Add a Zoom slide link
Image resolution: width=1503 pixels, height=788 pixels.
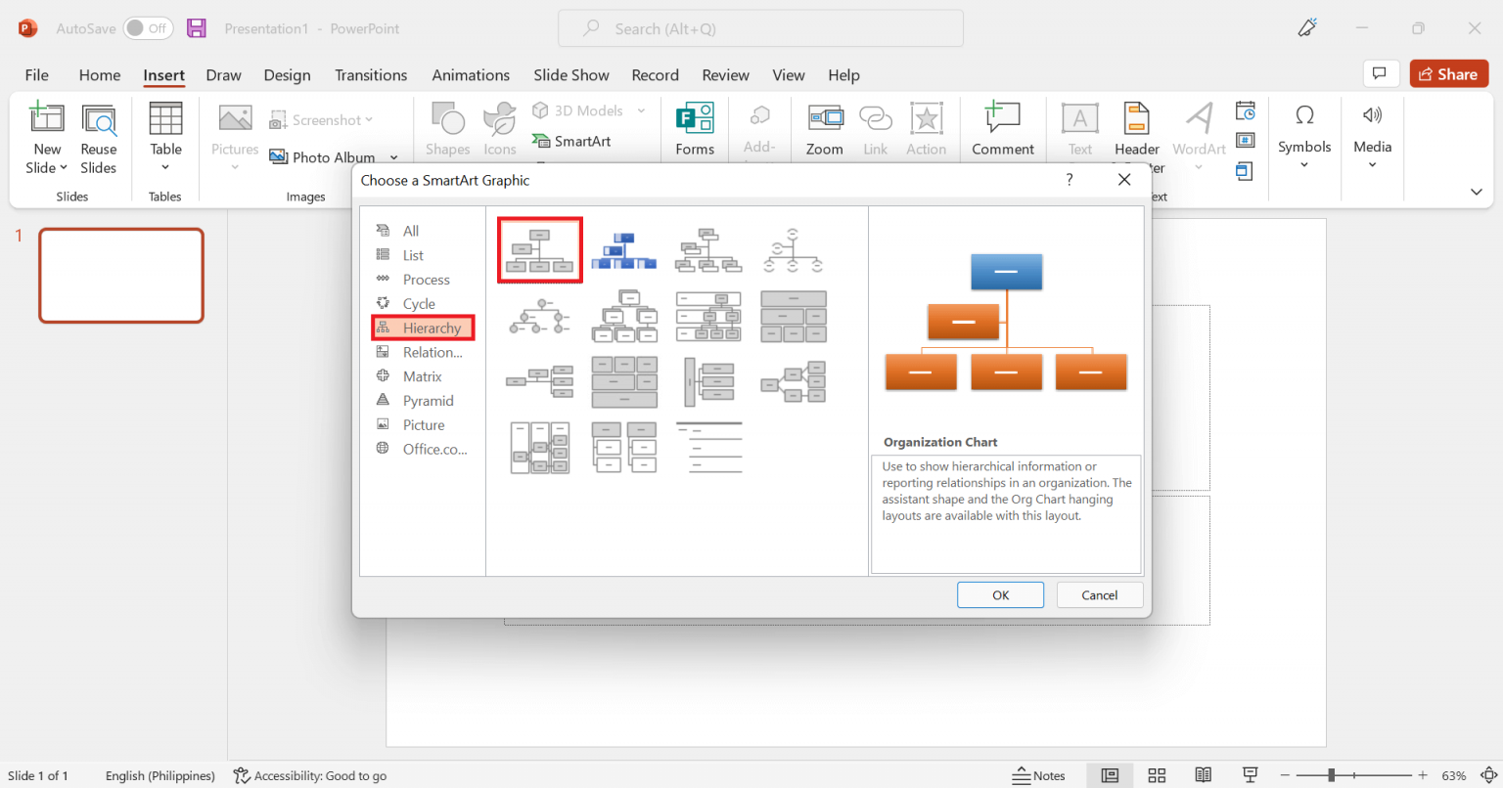click(824, 128)
